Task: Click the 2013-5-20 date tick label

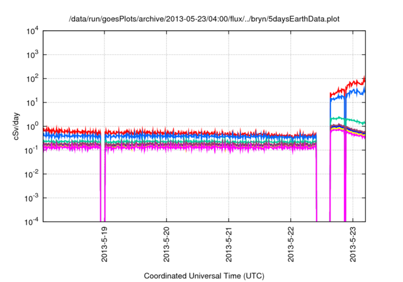Action: (166, 244)
